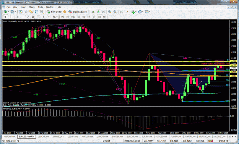Select the Cursor arrow tool

[5, 17]
